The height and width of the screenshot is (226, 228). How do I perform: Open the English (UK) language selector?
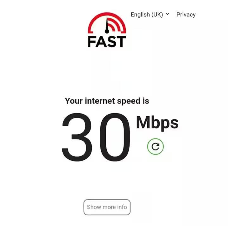(150, 15)
